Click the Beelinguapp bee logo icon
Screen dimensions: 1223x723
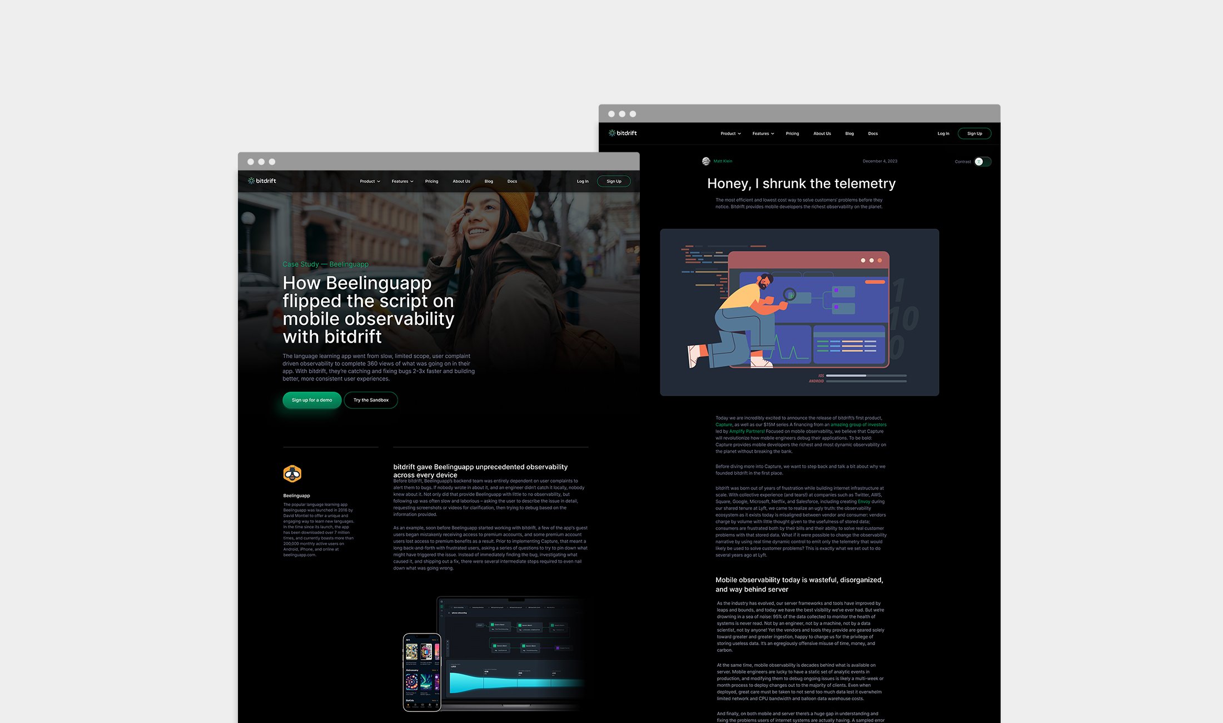coord(292,474)
